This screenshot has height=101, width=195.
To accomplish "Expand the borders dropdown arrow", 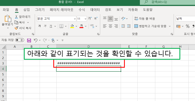I will click(x=66, y=26).
